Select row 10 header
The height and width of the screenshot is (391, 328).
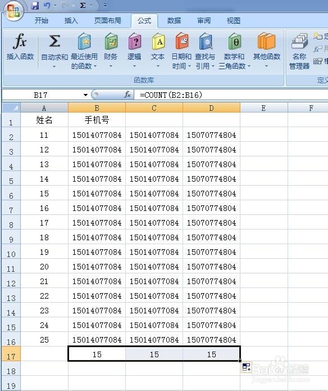(x=11, y=251)
